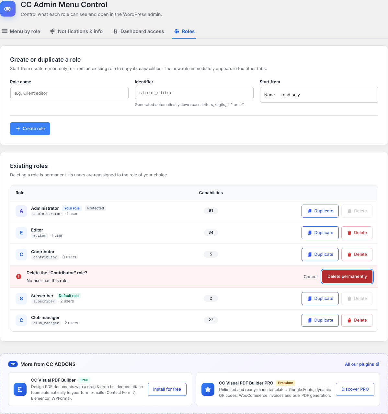Viewport: 388px width, 414px height.
Task: Open the Menu by role tab
Action: [x=21, y=31]
